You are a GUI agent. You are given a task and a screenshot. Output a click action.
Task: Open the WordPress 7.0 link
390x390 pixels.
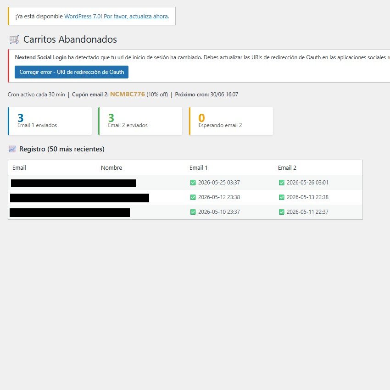82,17
